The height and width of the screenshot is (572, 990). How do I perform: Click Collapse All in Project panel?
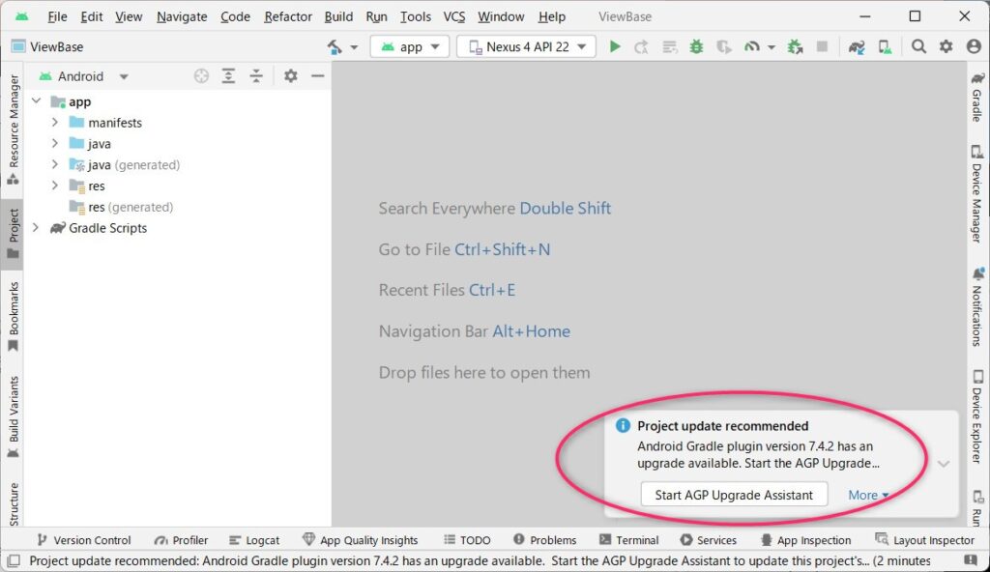pos(256,76)
